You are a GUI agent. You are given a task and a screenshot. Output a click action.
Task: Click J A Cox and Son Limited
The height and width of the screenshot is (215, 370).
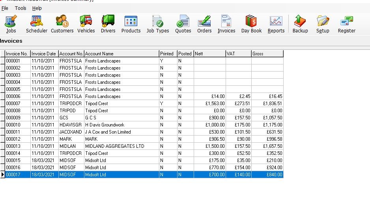click(x=122, y=132)
